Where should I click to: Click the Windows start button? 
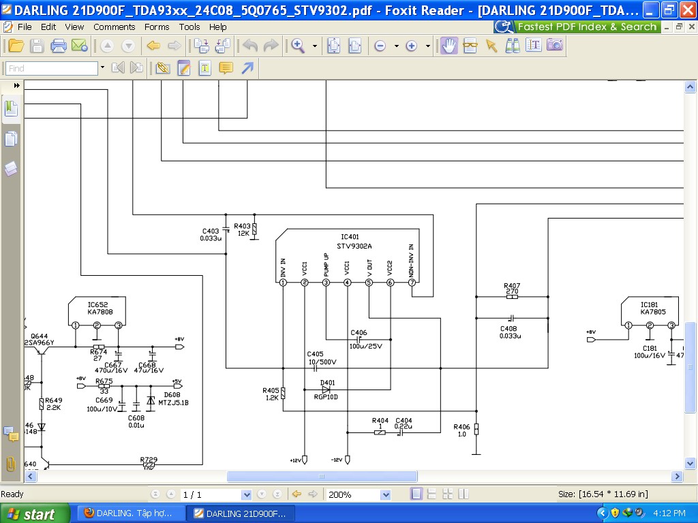[x=34, y=513]
